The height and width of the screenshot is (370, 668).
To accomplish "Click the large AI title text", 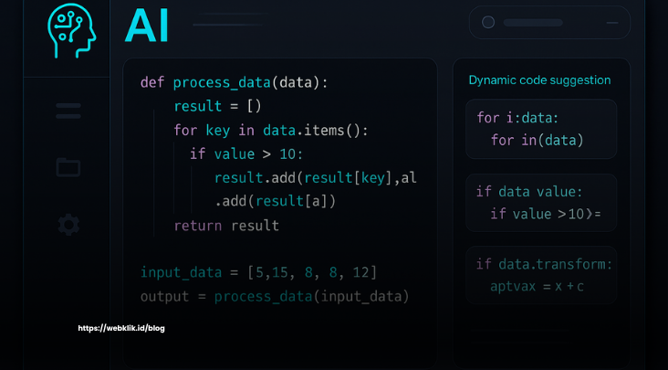I will pyautogui.click(x=147, y=26).
